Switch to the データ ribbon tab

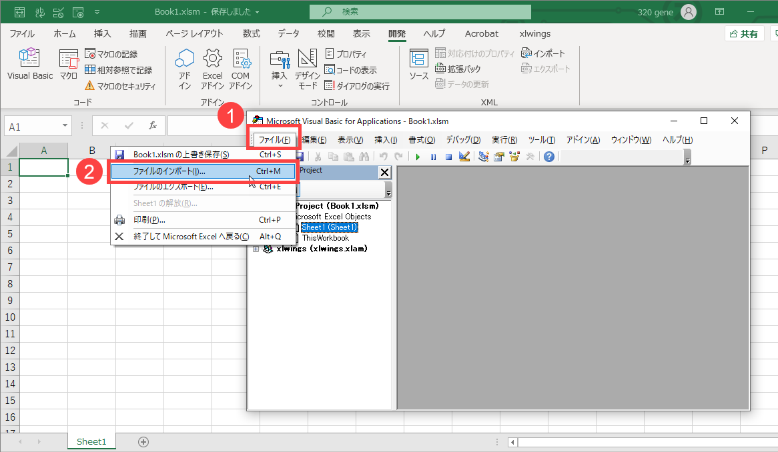point(288,33)
